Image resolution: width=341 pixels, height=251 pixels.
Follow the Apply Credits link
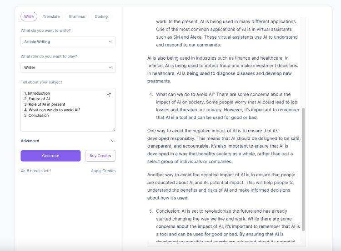tap(103, 171)
